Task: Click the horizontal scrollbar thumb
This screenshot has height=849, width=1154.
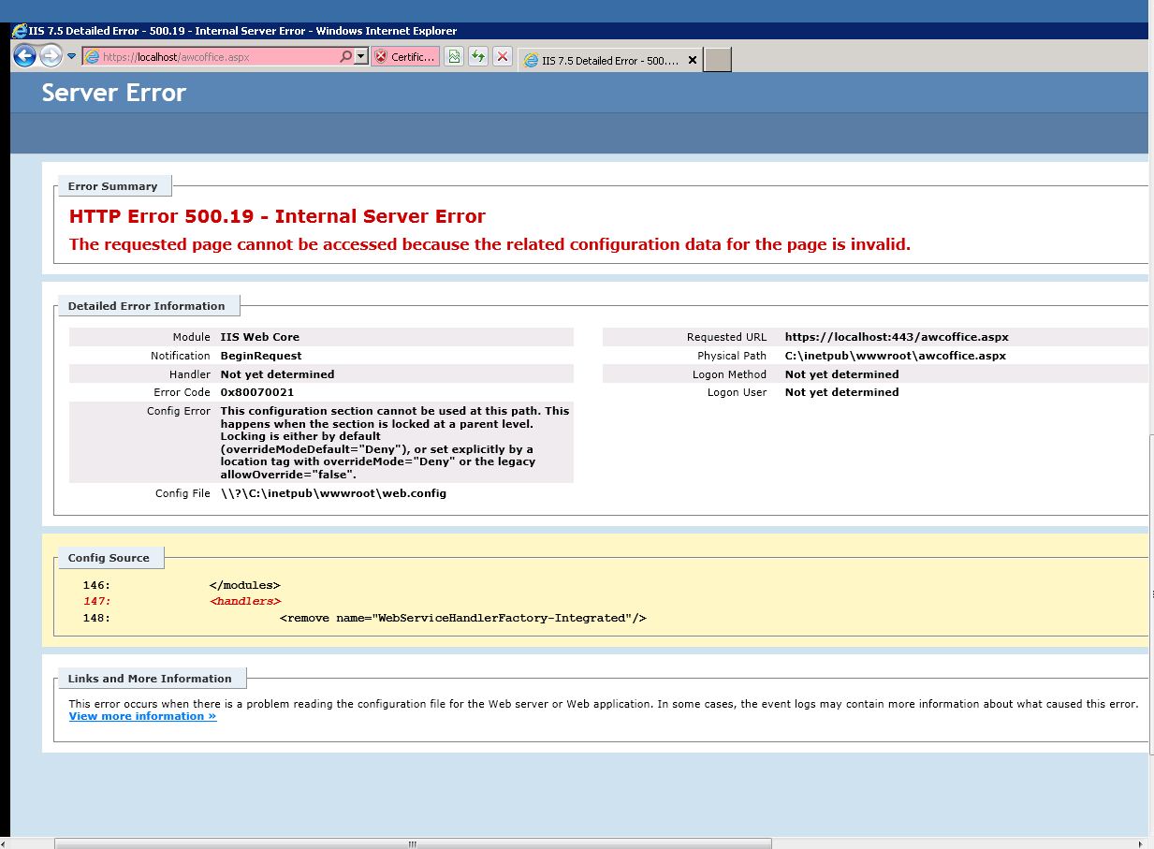Action: [413, 843]
